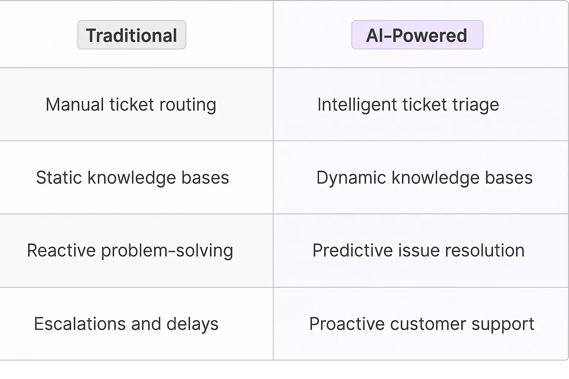Click the word Proactive in last row

point(347,324)
